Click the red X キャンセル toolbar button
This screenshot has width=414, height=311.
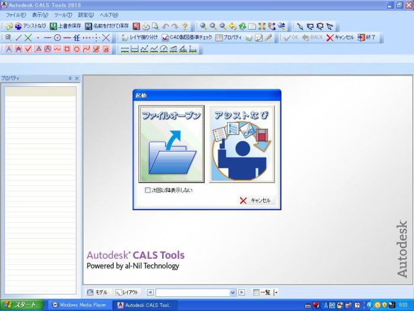point(340,38)
